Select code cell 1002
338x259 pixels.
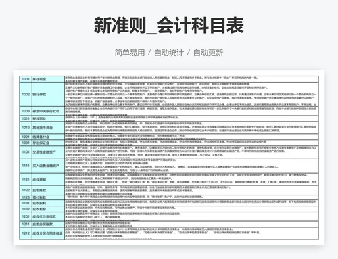click(26, 94)
